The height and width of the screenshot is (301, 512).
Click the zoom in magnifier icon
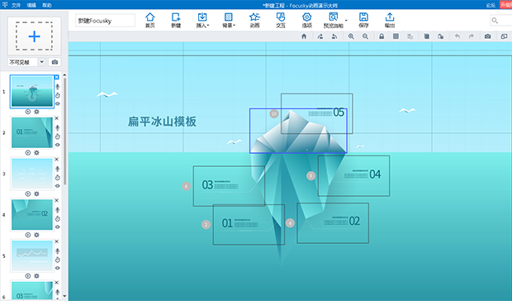[x=351, y=36]
